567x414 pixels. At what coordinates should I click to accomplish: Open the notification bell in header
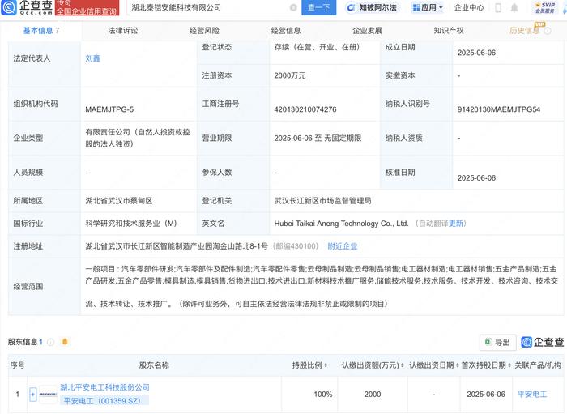(x=514, y=7)
